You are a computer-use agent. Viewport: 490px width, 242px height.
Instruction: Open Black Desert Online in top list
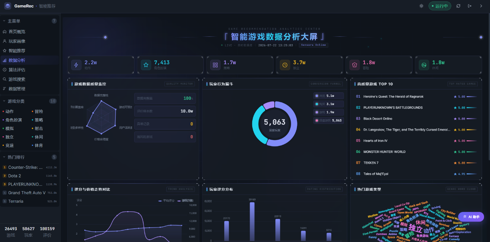tap(416, 119)
